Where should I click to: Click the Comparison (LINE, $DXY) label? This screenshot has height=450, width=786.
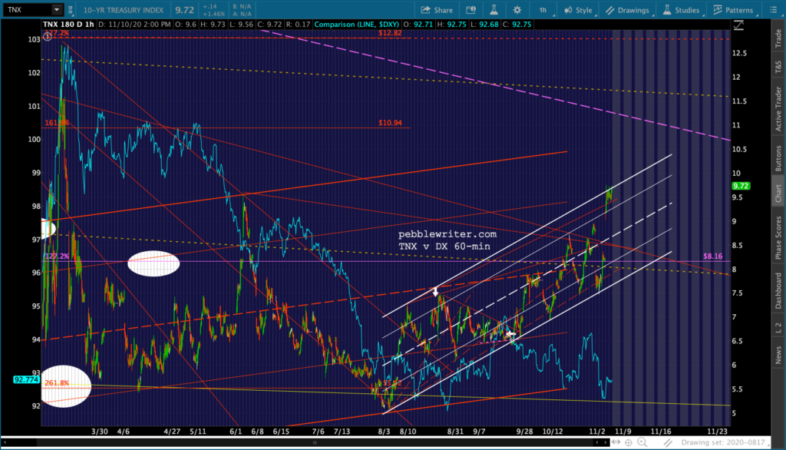(x=356, y=24)
